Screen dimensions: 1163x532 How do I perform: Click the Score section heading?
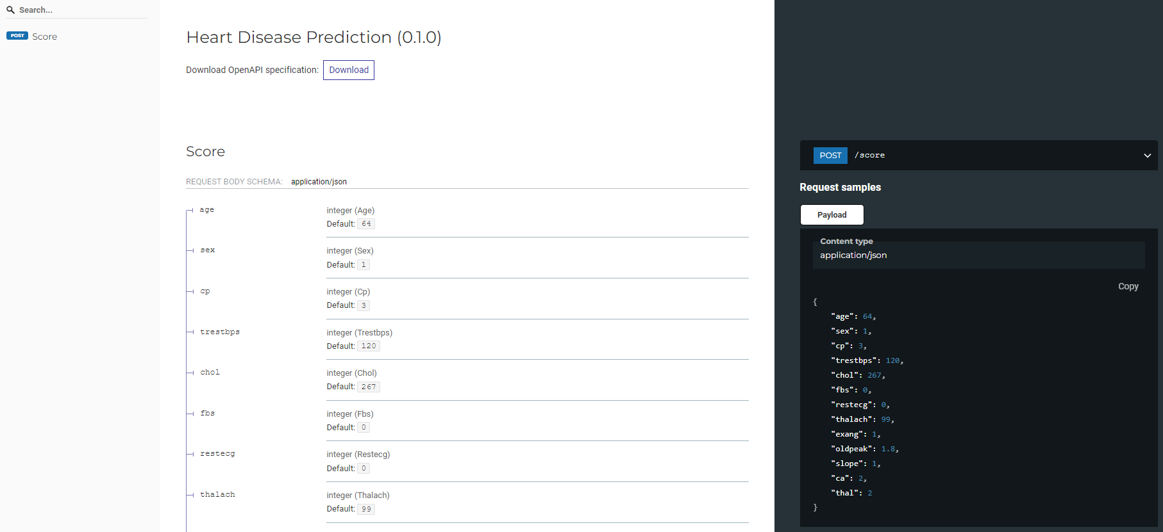[x=205, y=152]
